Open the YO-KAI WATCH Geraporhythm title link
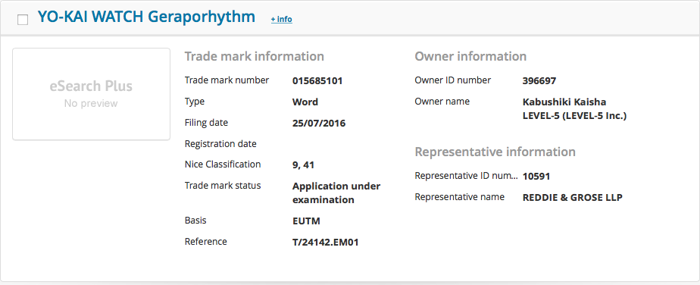 (146, 17)
